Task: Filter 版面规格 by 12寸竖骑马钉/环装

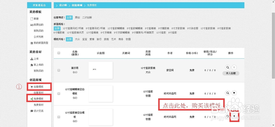Action: point(73,28)
